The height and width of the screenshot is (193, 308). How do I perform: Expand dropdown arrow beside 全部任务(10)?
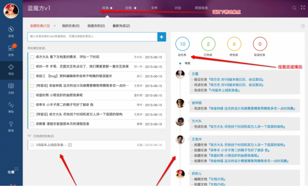pyautogui.click(x=55, y=26)
